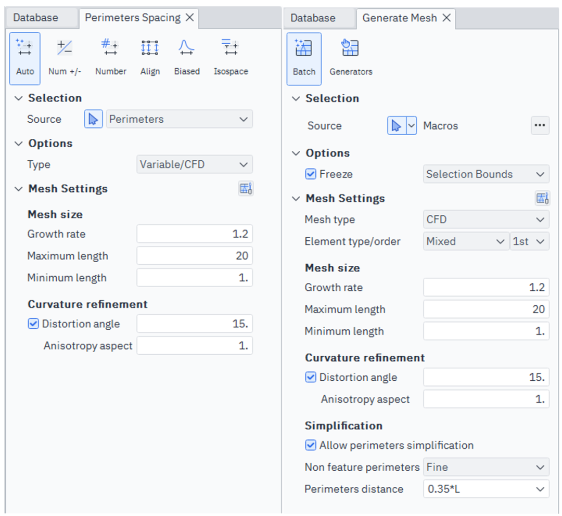Collapse the Options section in Generate Mesh
This screenshot has height=516, width=562.
point(296,153)
